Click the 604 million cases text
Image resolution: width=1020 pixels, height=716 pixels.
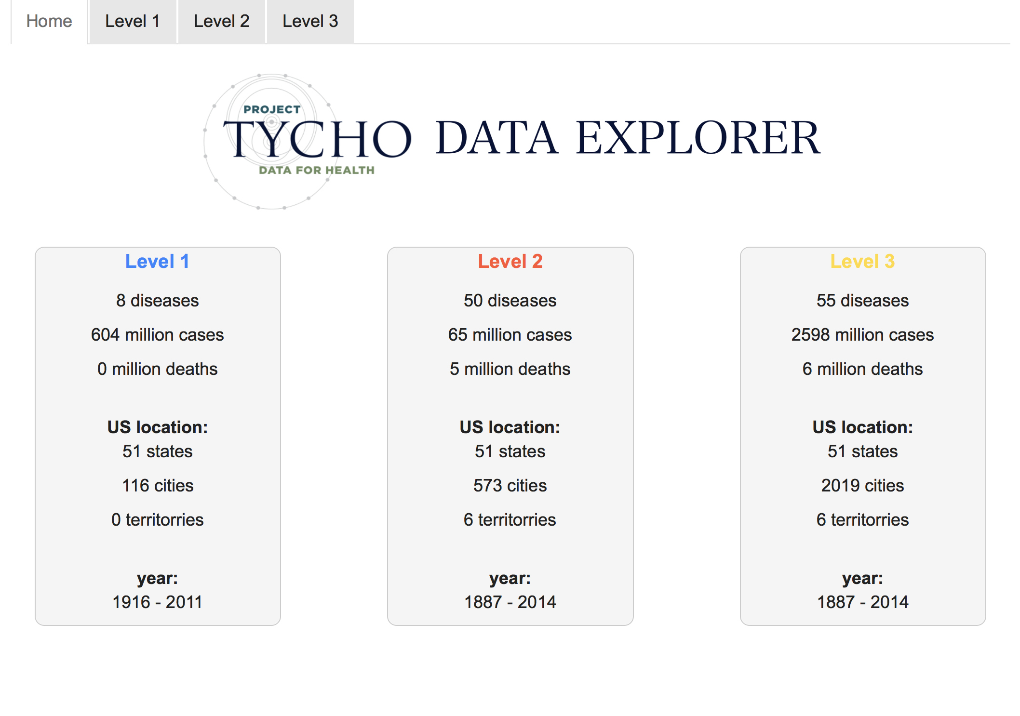(157, 334)
